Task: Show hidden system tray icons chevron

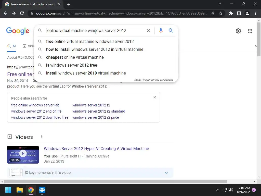Action: click(x=218, y=190)
